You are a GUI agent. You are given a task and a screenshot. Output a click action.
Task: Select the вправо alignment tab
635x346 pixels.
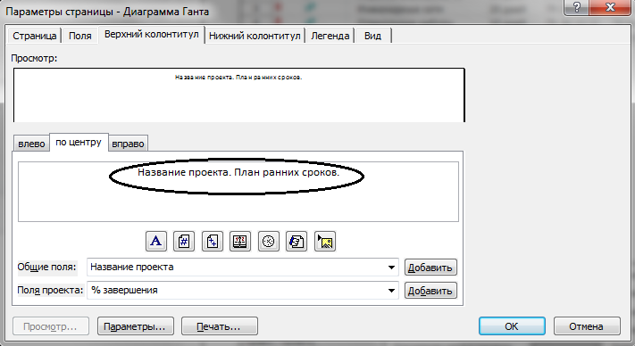128,144
